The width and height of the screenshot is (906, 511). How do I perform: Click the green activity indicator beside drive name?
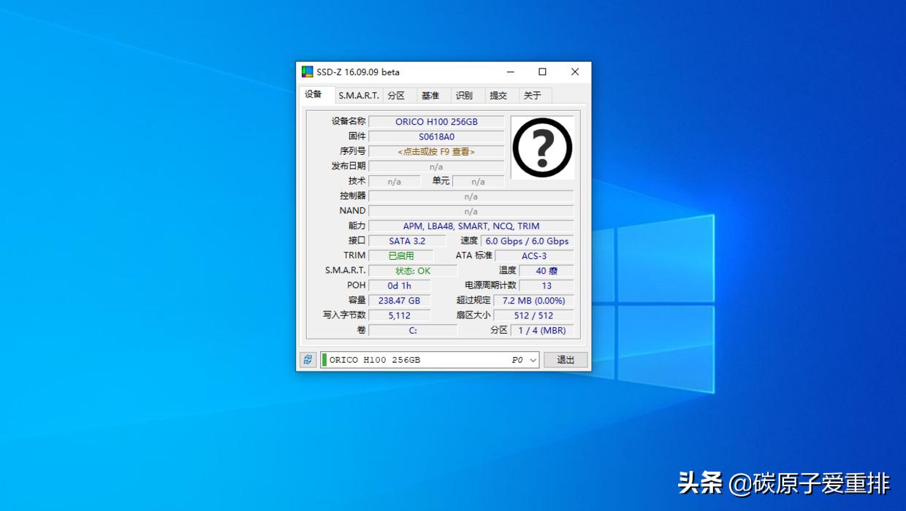coord(323,359)
